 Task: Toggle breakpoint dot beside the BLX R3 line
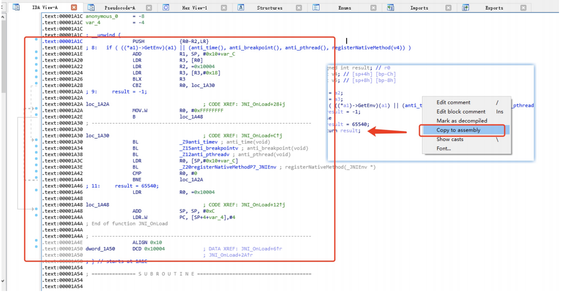36,77
